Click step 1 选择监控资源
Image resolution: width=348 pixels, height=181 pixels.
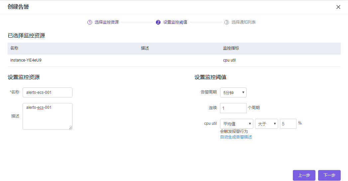point(103,22)
